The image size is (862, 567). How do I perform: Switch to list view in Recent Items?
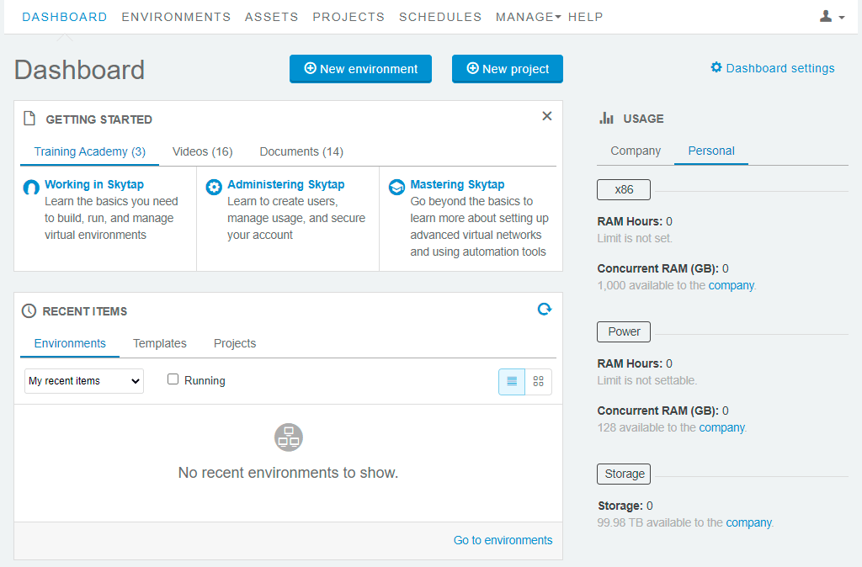[x=512, y=381]
